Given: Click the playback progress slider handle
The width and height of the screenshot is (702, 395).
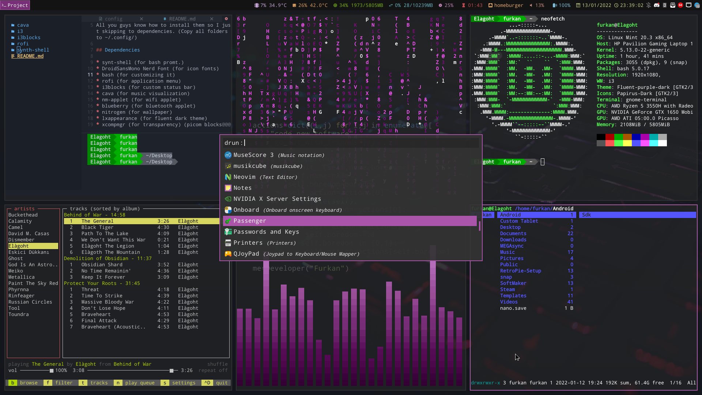Looking at the screenshot, I should (171, 370).
